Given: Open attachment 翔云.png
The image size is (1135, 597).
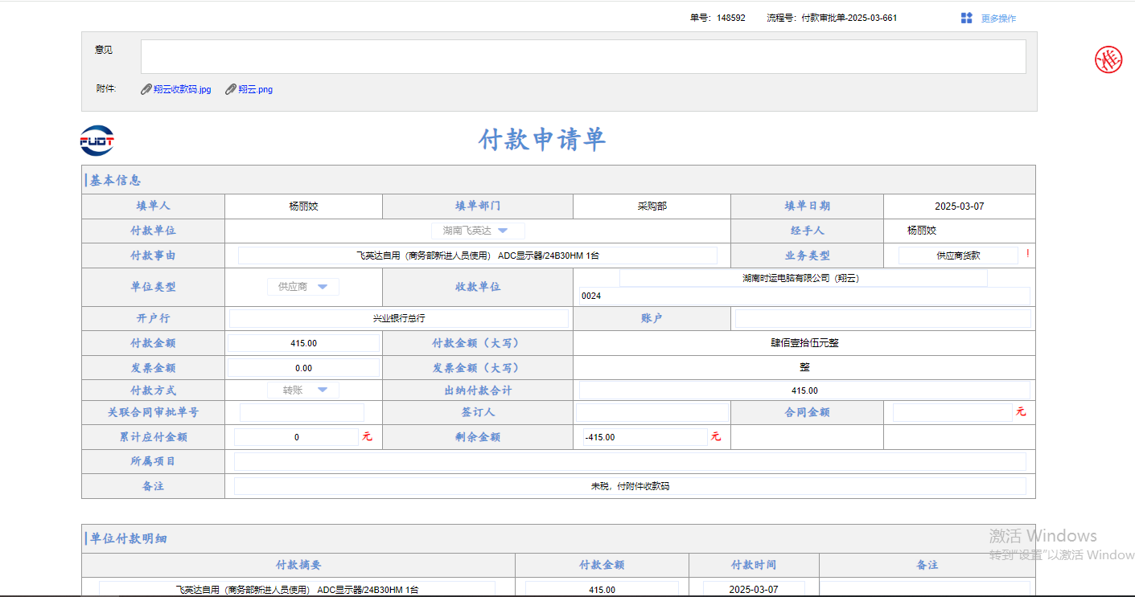Looking at the screenshot, I should pos(255,89).
